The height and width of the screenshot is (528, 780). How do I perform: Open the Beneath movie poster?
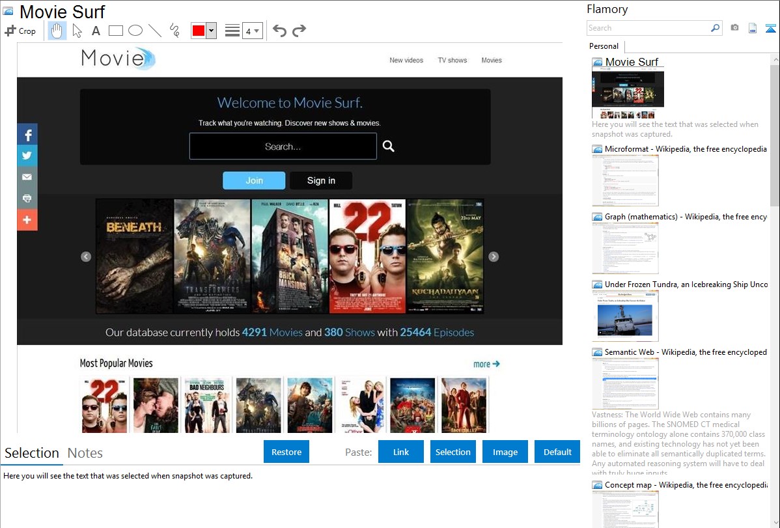[x=134, y=257]
